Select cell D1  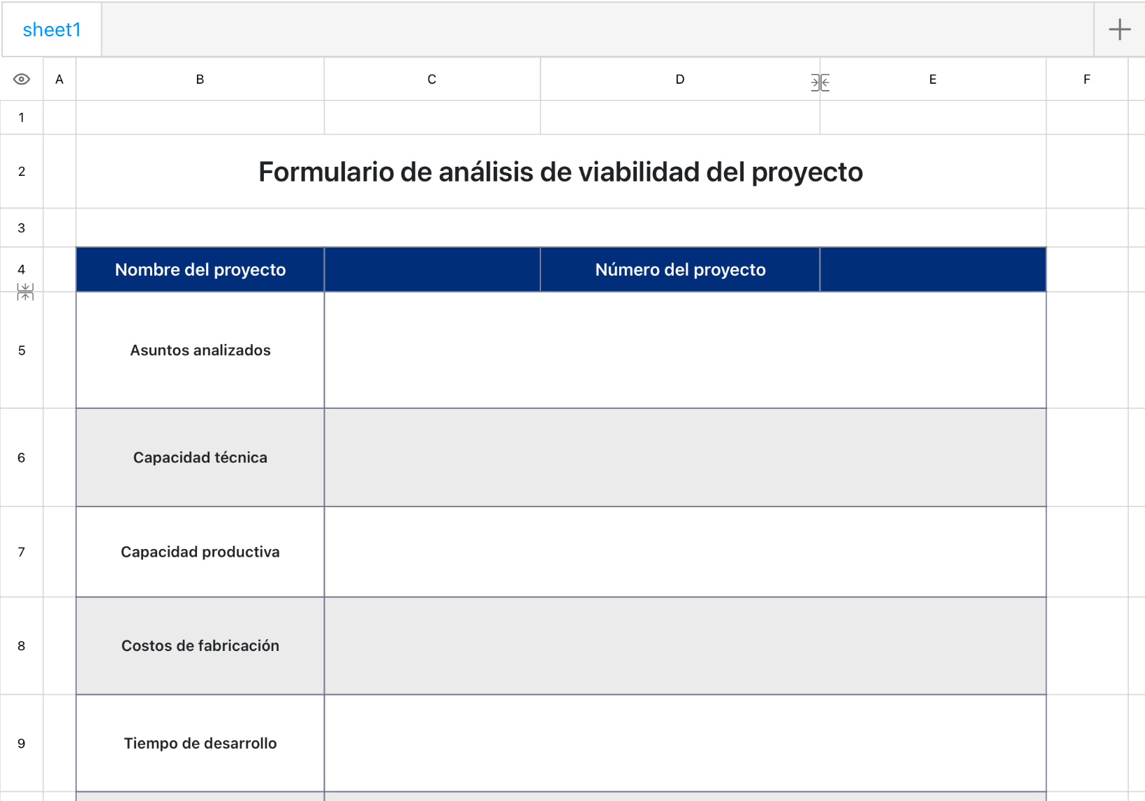(x=680, y=117)
